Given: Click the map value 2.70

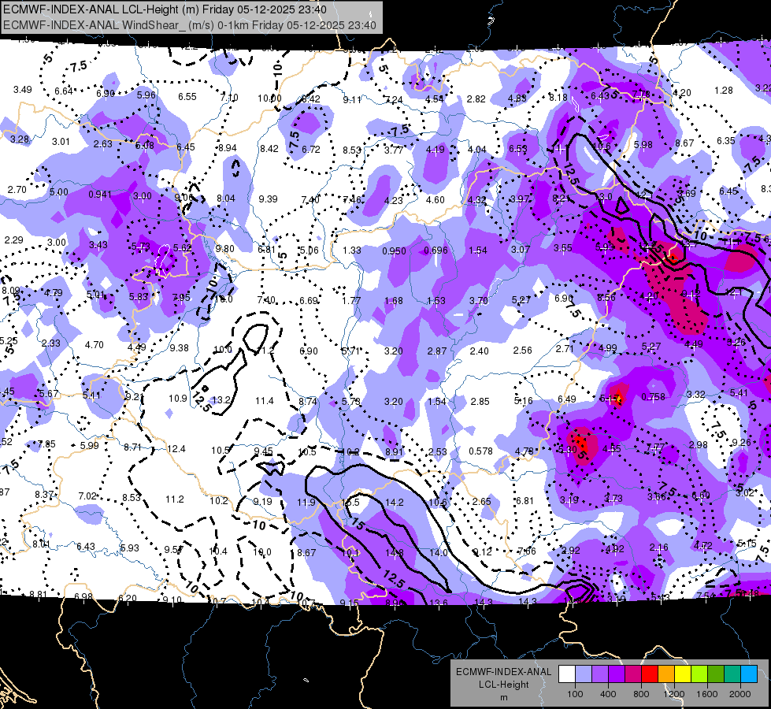Looking at the screenshot, I should pos(17,189).
